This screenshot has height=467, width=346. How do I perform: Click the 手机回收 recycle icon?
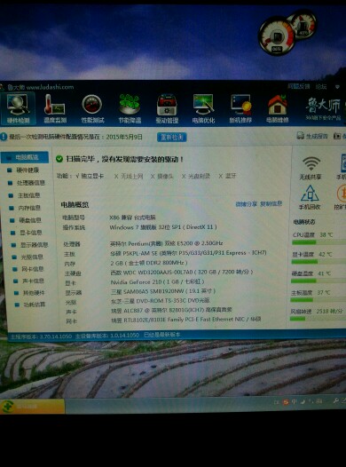coord(310,197)
